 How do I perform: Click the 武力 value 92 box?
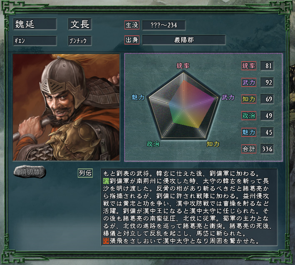click(x=267, y=82)
